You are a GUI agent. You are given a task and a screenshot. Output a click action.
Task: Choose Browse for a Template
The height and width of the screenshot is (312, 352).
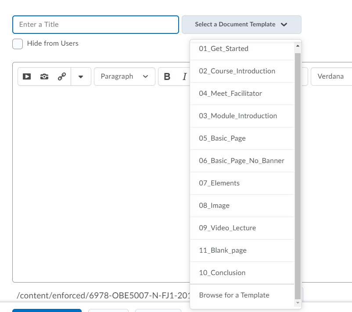coord(242,295)
